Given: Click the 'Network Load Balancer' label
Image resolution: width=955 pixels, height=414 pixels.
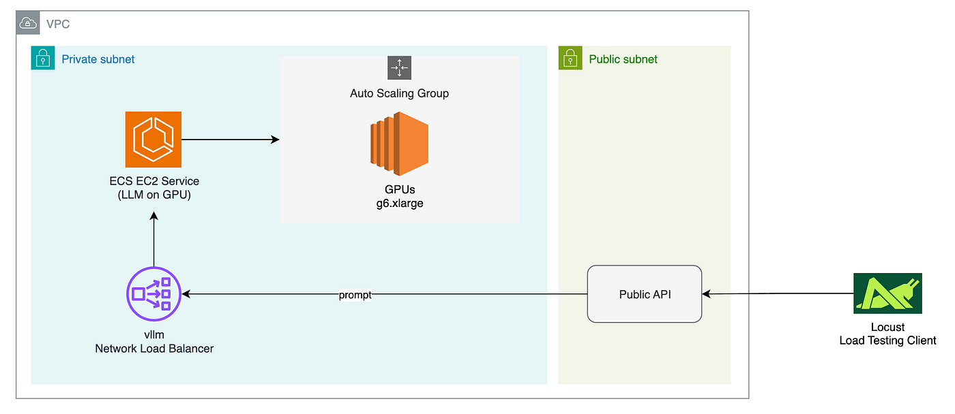Looking at the screenshot, I should tap(154, 349).
